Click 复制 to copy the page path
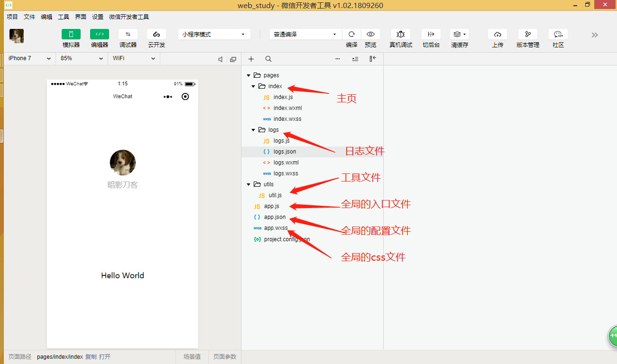Screen dimensions: 617x364 click(90, 356)
